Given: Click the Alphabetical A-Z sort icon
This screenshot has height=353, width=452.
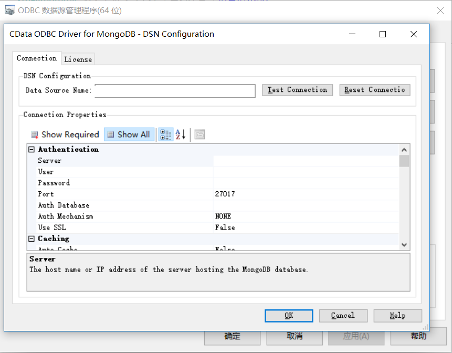Looking at the screenshot, I should click(x=181, y=134).
